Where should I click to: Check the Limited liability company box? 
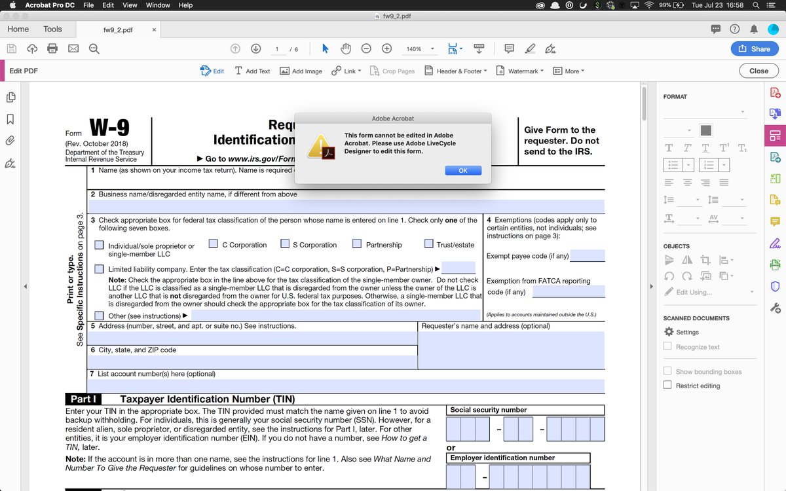(x=99, y=268)
